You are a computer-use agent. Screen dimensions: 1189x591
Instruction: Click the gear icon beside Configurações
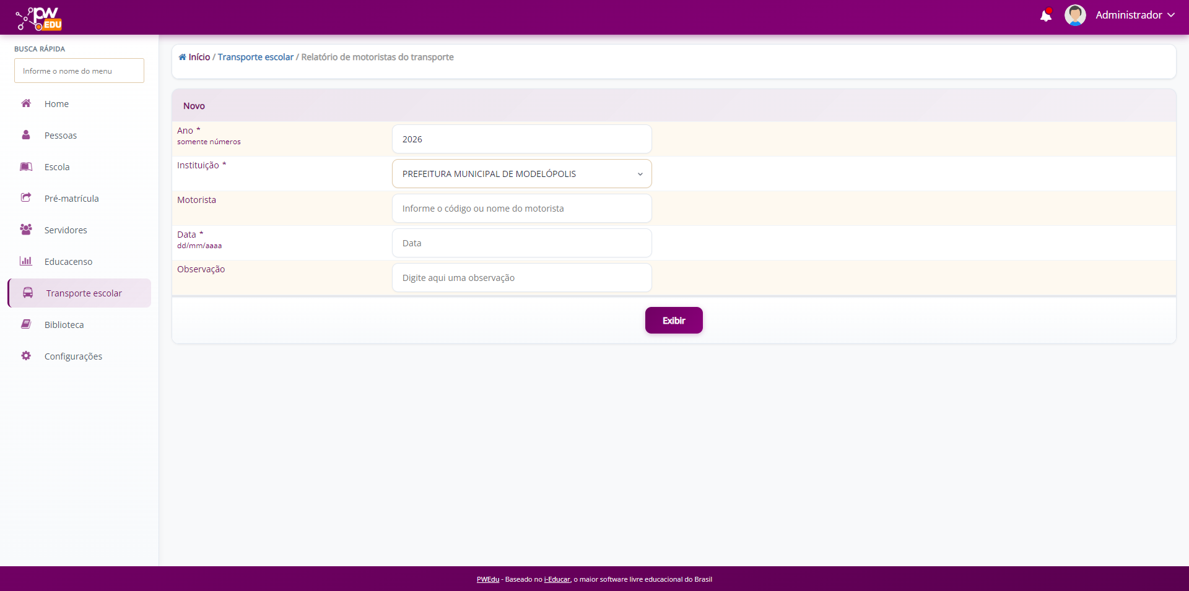(x=26, y=356)
